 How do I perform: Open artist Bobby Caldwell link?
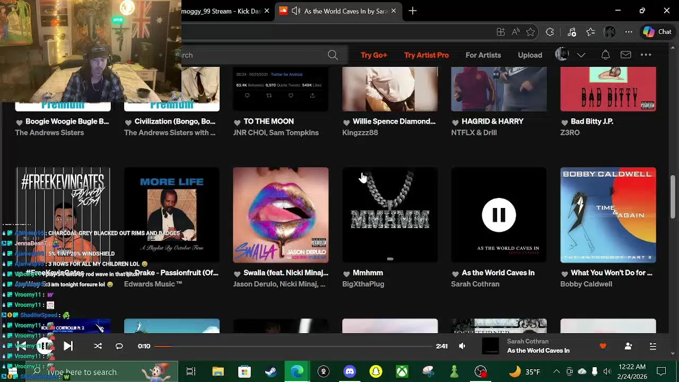pos(586,284)
